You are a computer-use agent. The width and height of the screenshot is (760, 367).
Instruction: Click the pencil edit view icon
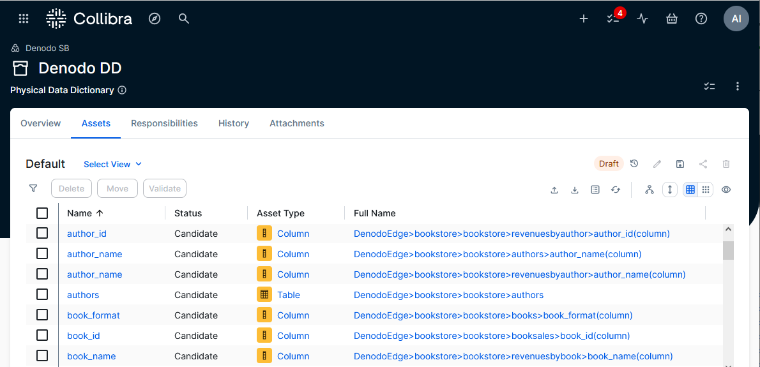[x=657, y=163]
